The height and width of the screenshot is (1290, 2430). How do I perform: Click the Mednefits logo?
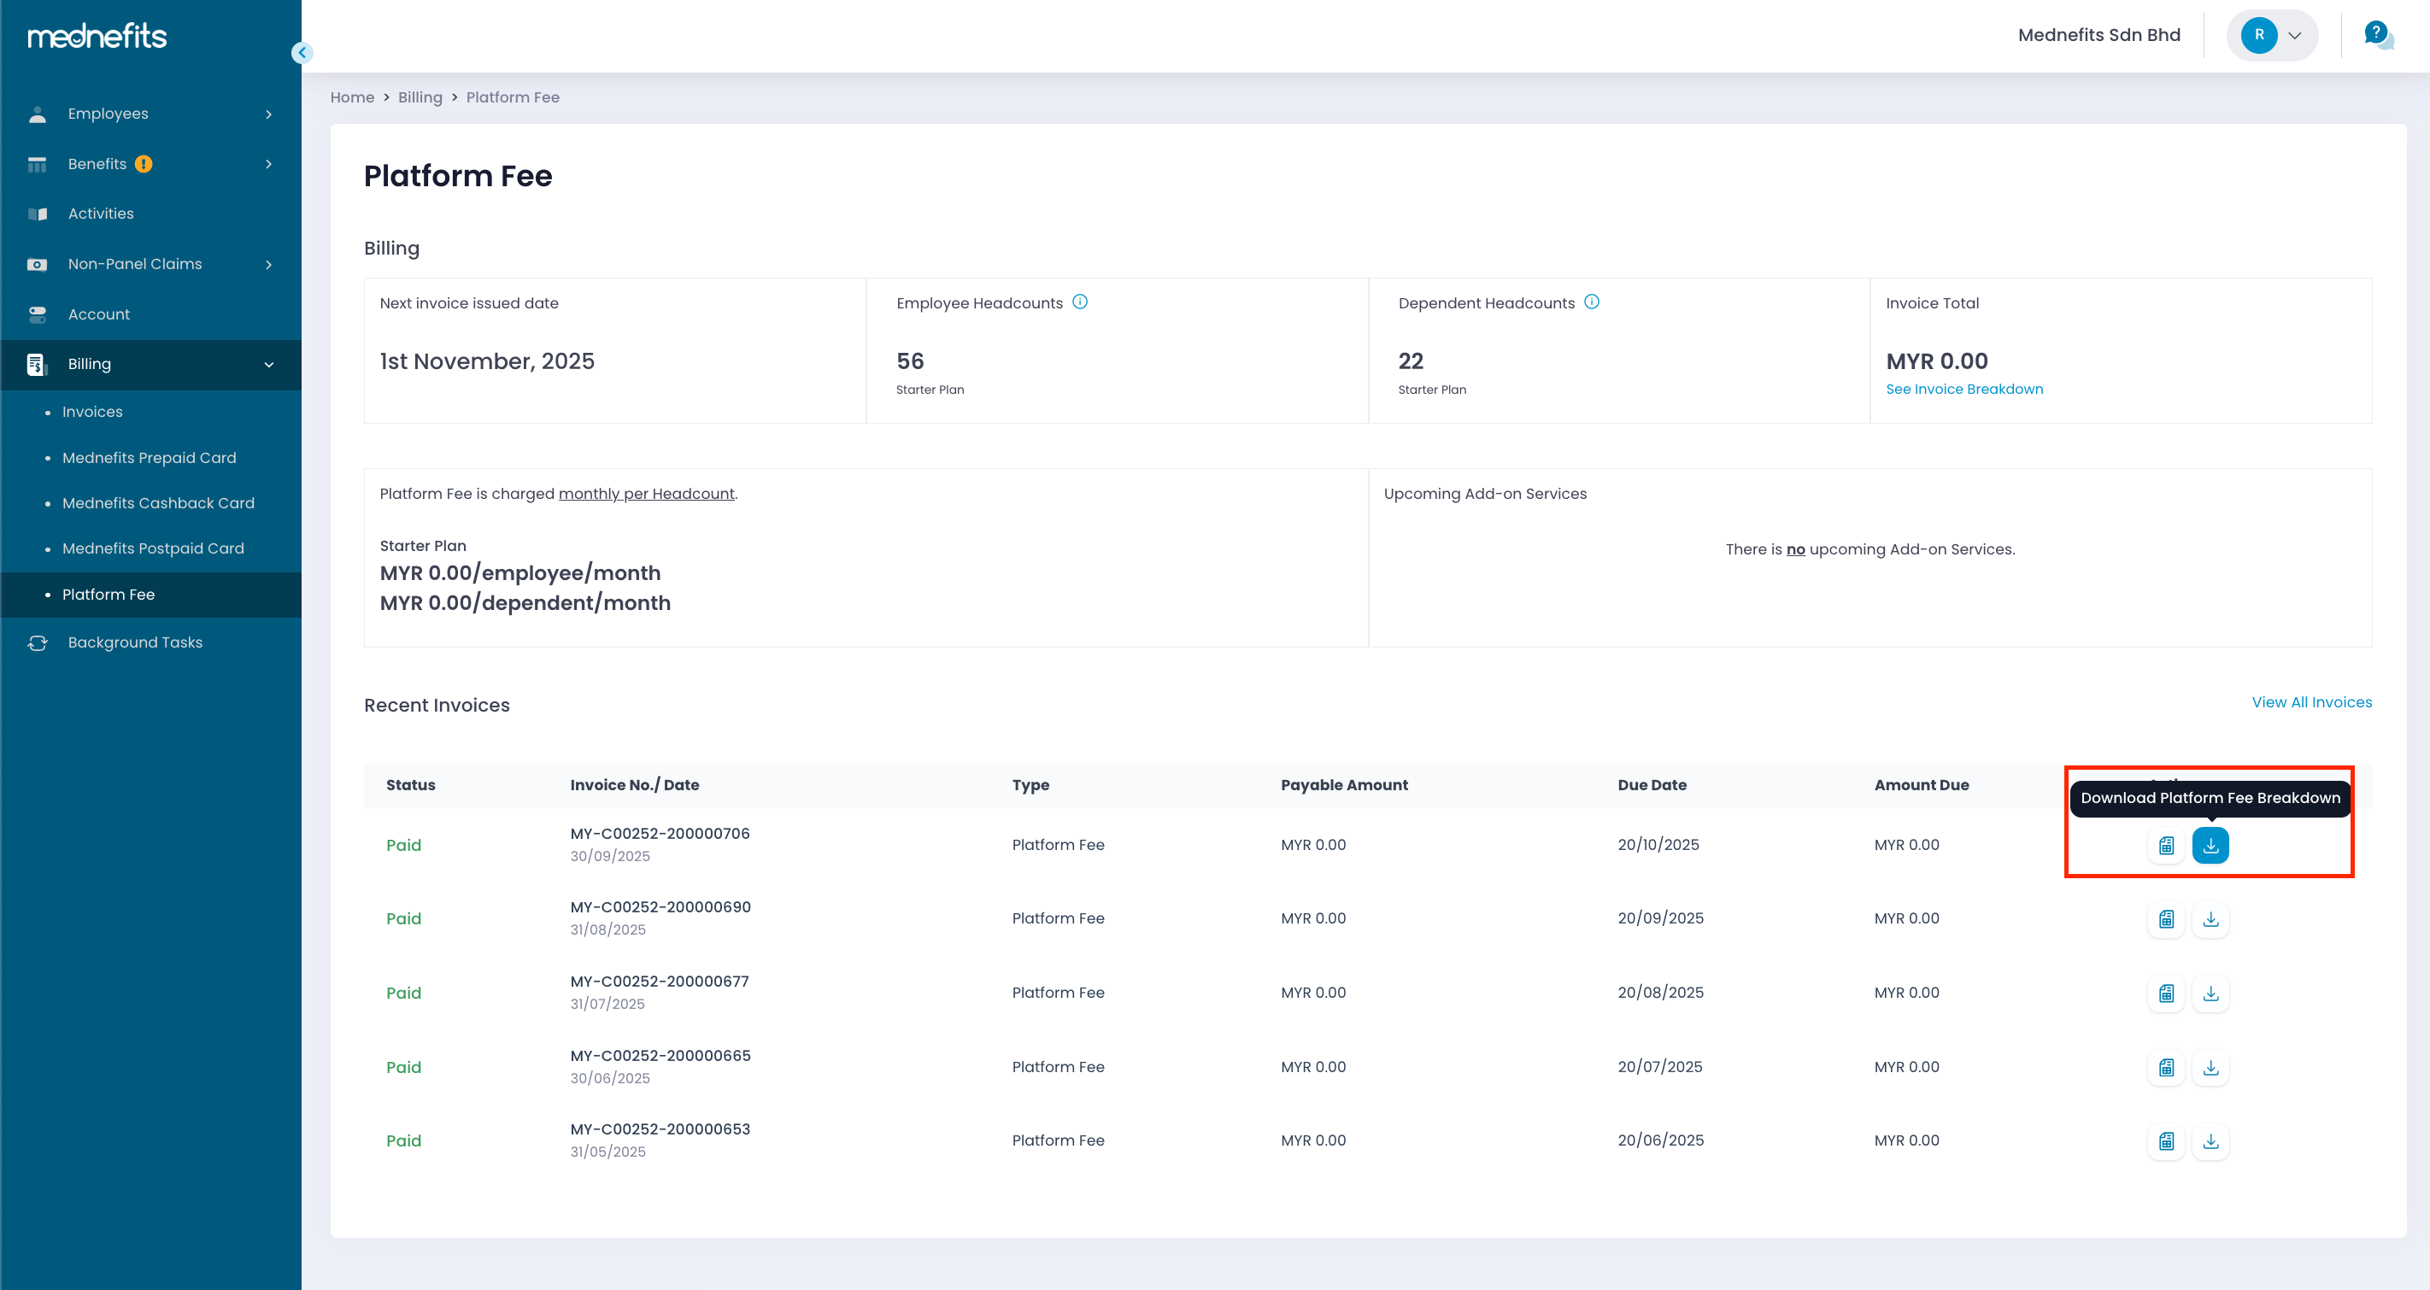click(x=97, y=36)
